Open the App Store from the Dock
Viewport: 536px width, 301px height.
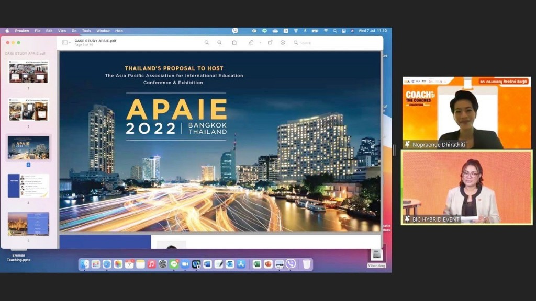click(241, 264)
